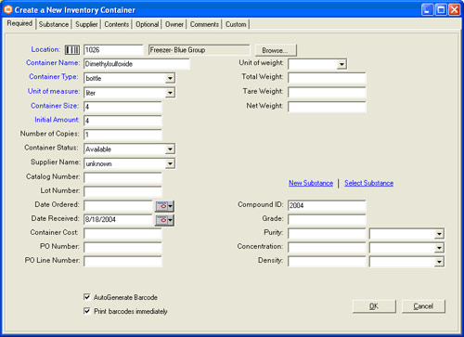Open the Concentration units dropdown
Screen dimensions: 464x337
tap(439, 248)
